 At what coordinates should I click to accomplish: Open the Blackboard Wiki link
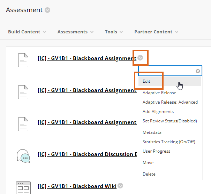click(77, 186)
